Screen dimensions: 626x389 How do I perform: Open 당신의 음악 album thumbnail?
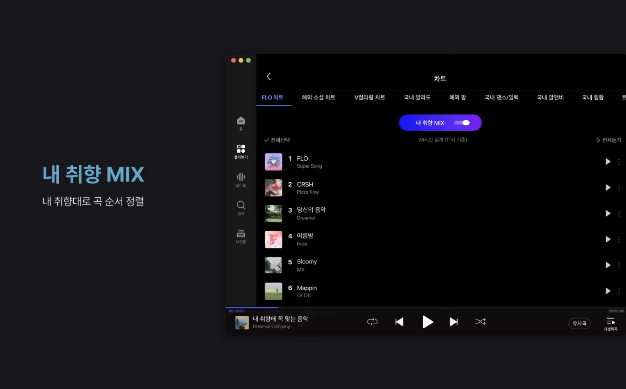coord(273,213)
